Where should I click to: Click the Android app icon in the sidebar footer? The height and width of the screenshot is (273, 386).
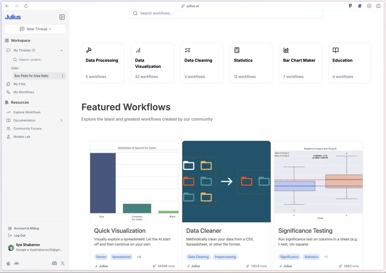click(x=17, y=263)
